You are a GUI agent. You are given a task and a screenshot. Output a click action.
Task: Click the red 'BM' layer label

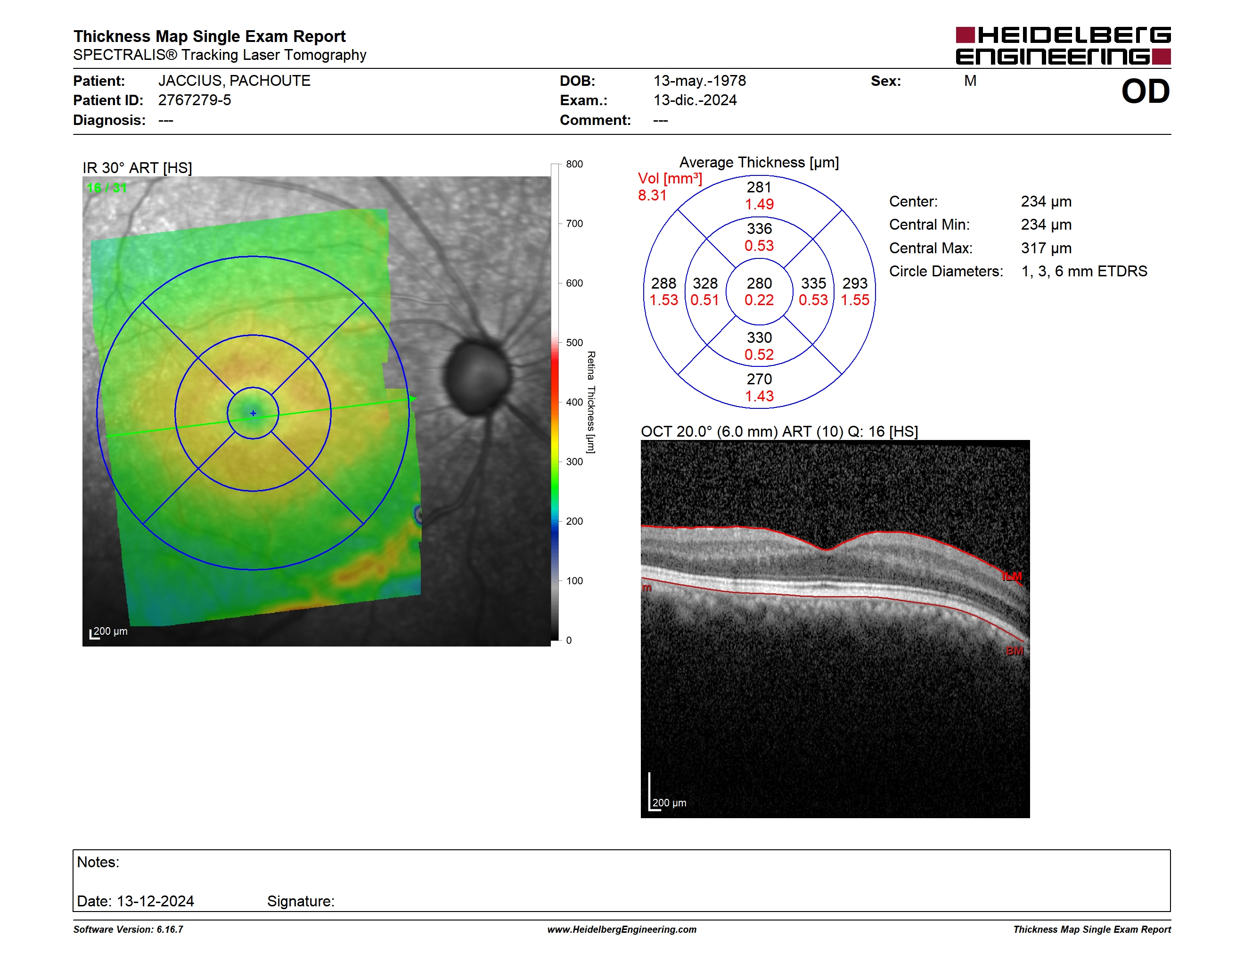[x=1015, y=651]
